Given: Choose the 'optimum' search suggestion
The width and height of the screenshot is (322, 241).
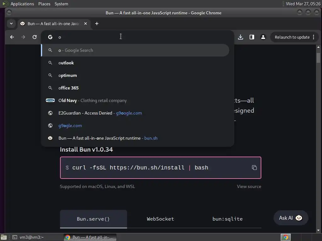Looking at the screenshot, I should click(136, 75).
